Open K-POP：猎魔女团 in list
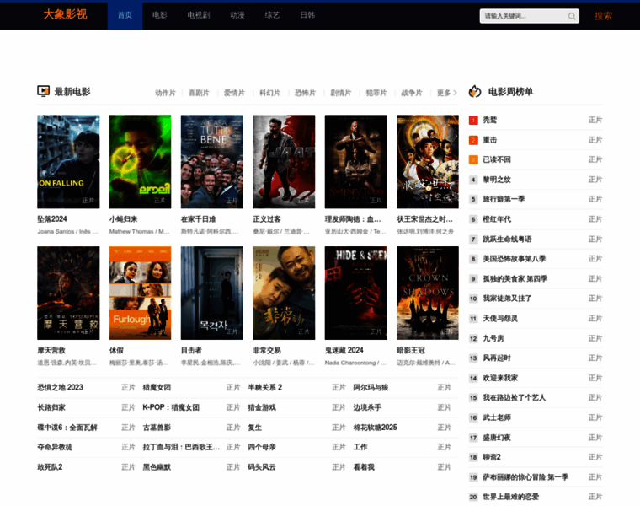 [171, 407]
